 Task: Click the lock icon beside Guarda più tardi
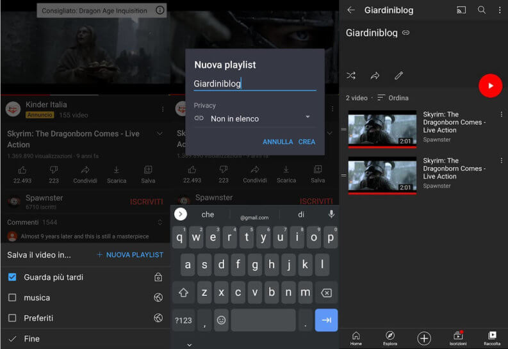click(158, 277)
